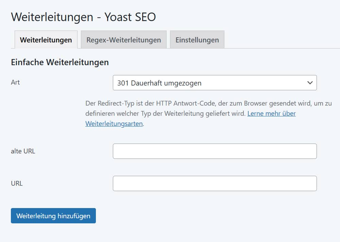340x242 pixels.
Task: Focus the URL target input field
Action: pos(215,183)
